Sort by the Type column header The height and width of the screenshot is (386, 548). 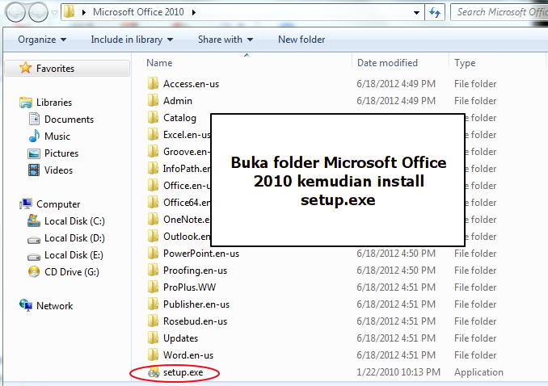click(465, 63)
